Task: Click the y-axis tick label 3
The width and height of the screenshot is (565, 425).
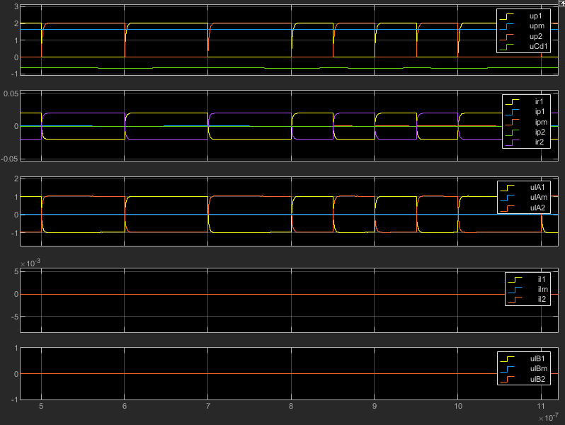Action: (16, 6)
